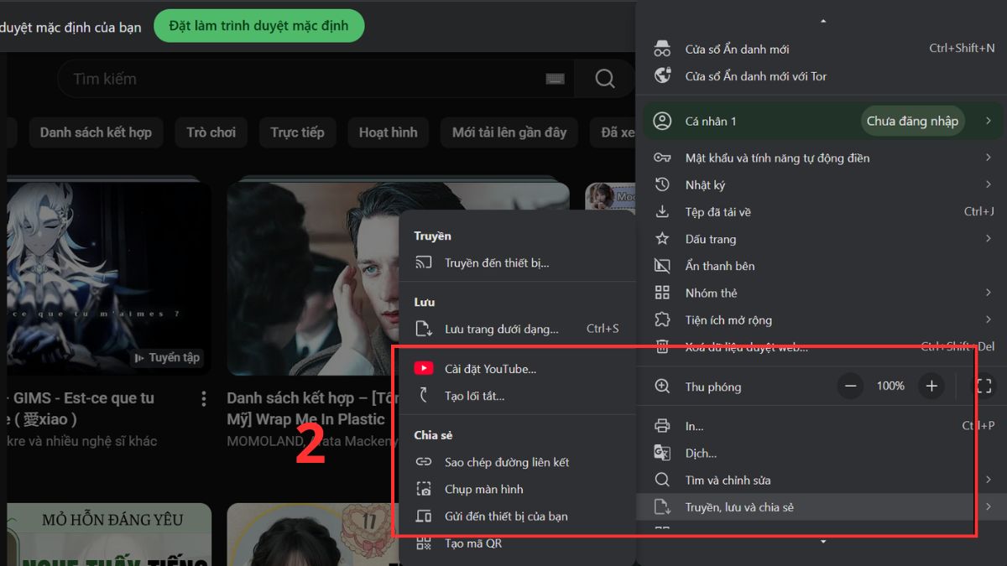Click the Ẩn thanh bên sidebar icon

click(663, 266)
